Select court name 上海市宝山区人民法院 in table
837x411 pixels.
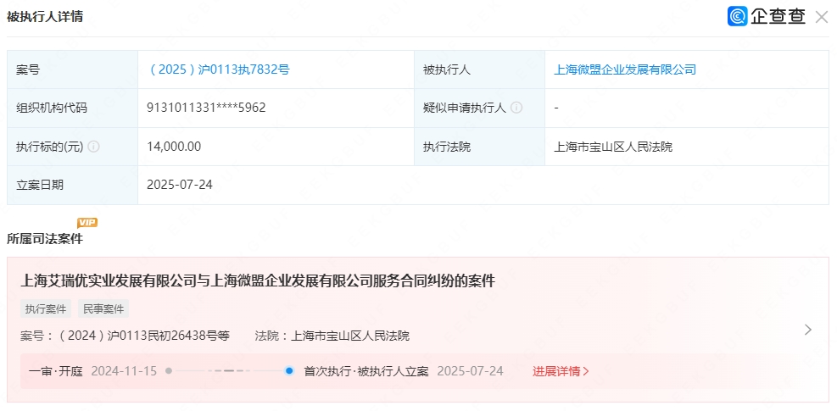(613, 147)
